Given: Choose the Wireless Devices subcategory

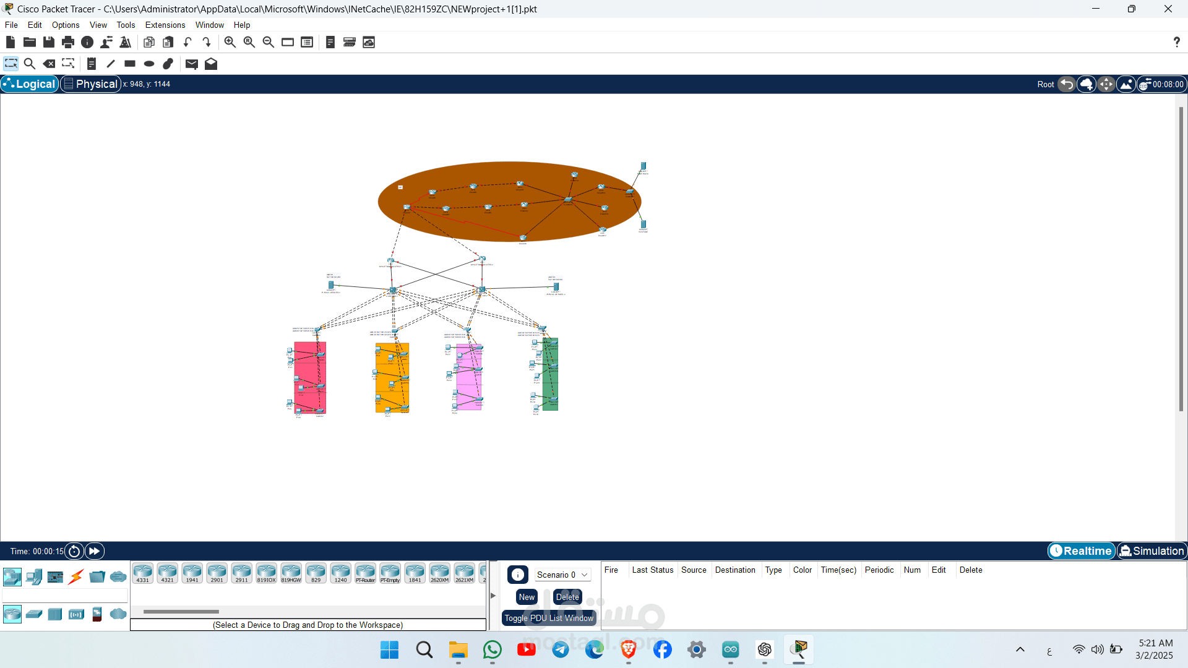Looking at the screenshot, I should pyautogui.click(x=76, y=614).
